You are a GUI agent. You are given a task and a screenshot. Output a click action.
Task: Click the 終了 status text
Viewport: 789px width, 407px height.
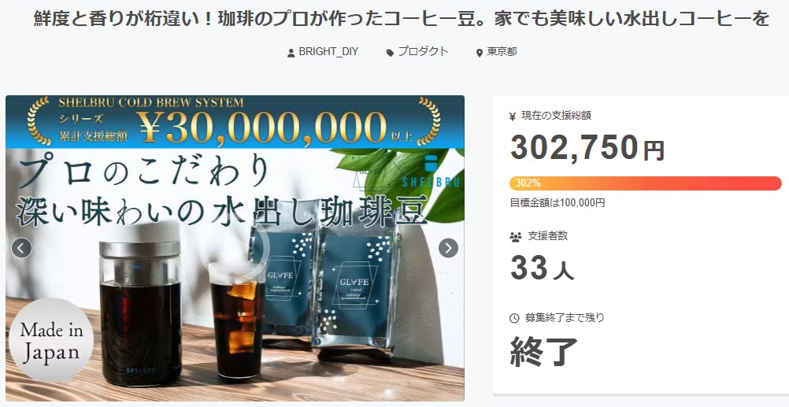[x=544, y=351]
